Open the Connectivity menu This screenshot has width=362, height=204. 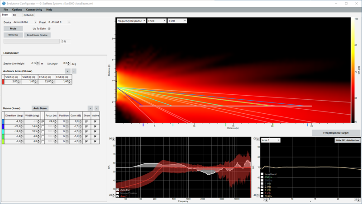pos(34,9)
